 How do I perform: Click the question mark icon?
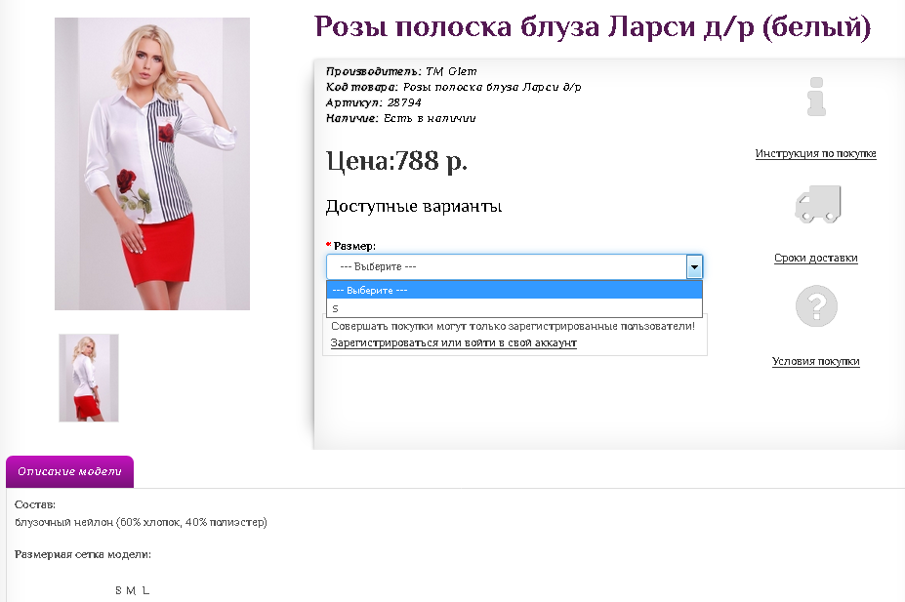(816, 306)
